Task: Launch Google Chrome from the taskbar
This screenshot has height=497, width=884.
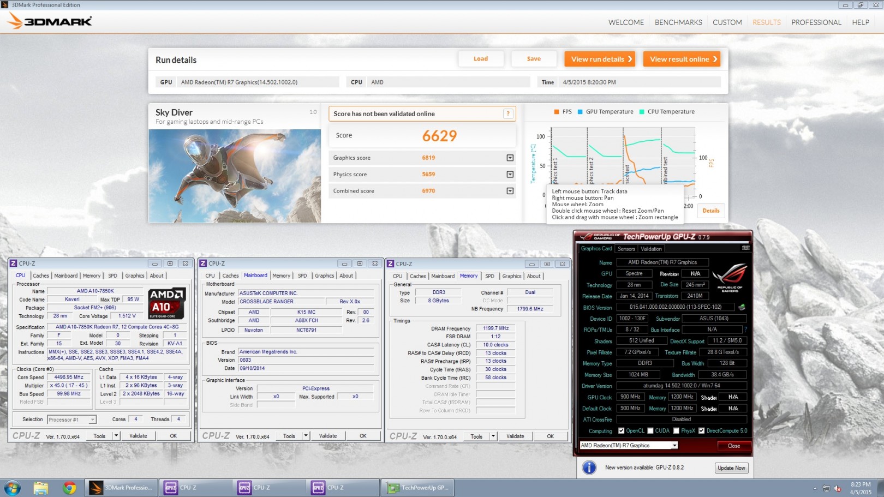Action: (x=69, y=488)
